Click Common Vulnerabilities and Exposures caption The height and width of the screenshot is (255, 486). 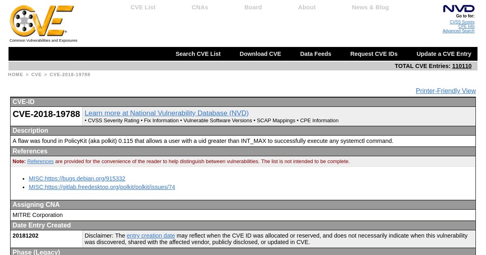pyautogui.click(x=43, y=40)
